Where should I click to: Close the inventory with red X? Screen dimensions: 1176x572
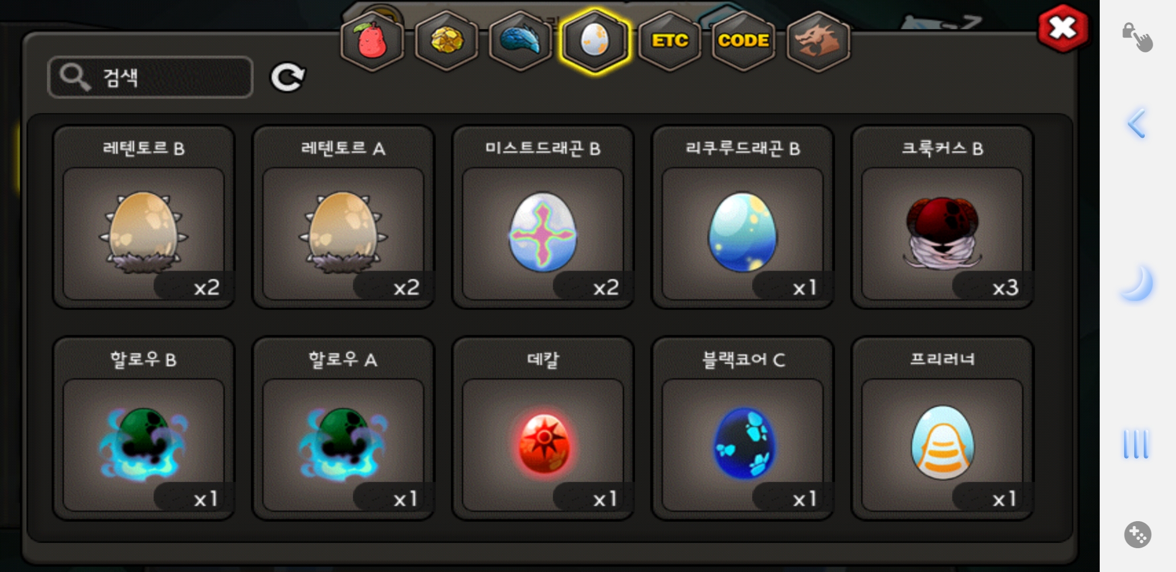1064,29
